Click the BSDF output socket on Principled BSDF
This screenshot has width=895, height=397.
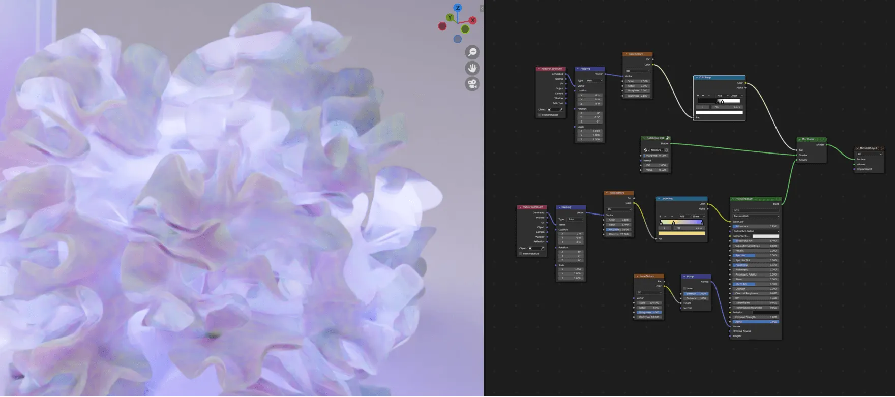(782, 204)
